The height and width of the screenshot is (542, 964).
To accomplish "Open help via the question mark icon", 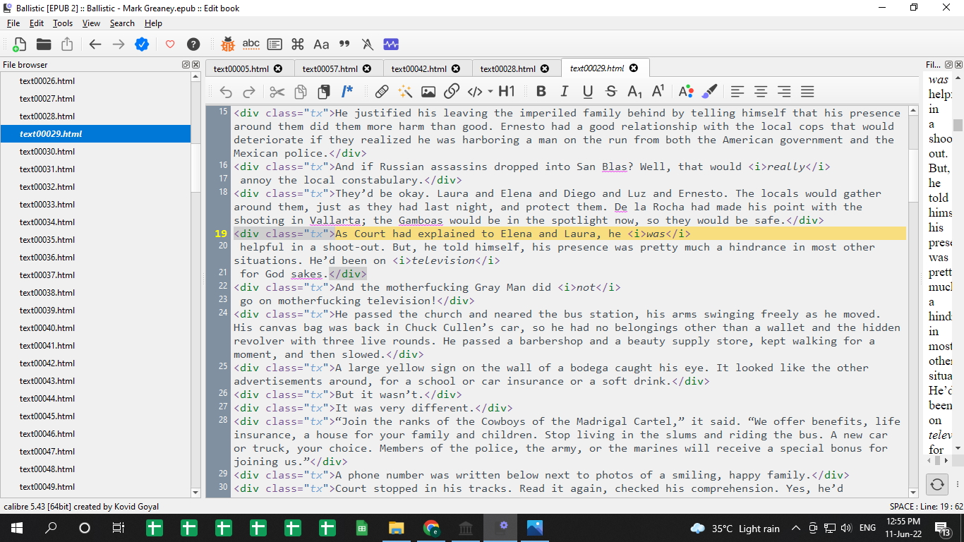I will click(x=193, y=44).
